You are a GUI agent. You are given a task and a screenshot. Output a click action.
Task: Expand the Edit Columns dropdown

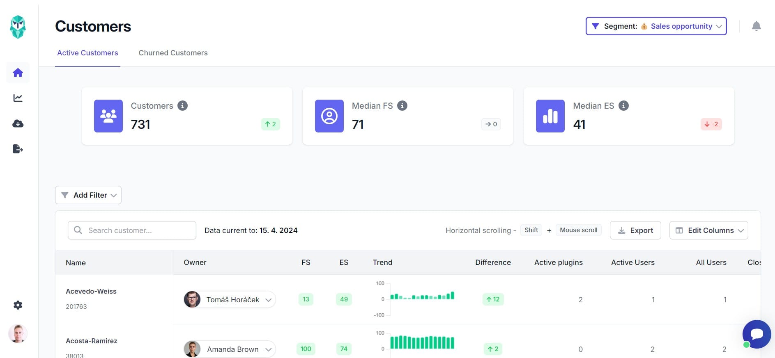point(708,230)
